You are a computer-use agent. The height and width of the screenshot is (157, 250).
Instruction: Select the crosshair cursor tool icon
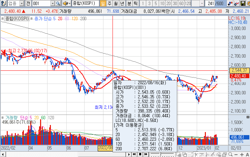pyautogui.click(x=196, y=154)
